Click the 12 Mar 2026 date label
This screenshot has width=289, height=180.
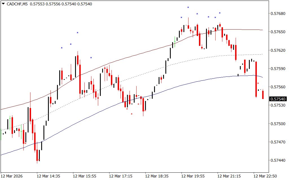tap(11, 176)
